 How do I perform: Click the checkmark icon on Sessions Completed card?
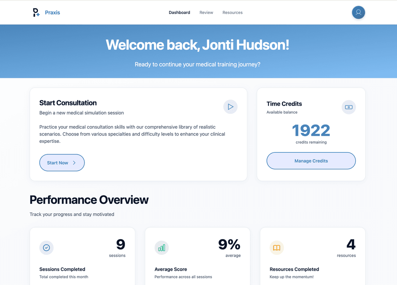[46, 248]
